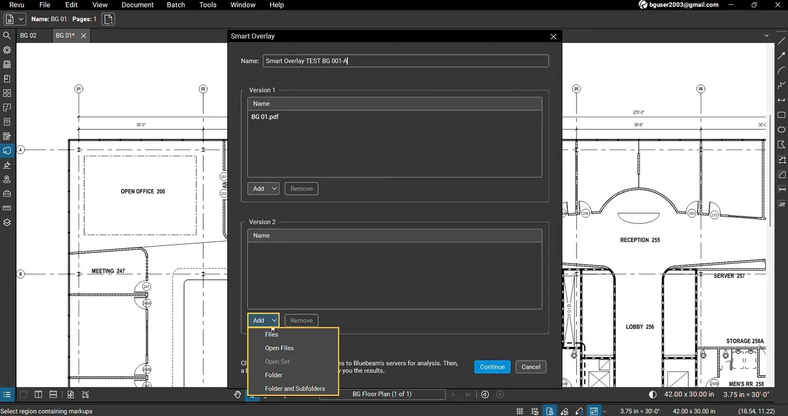Select the Line markup tool
788x416 pixels.
(781, 41)
